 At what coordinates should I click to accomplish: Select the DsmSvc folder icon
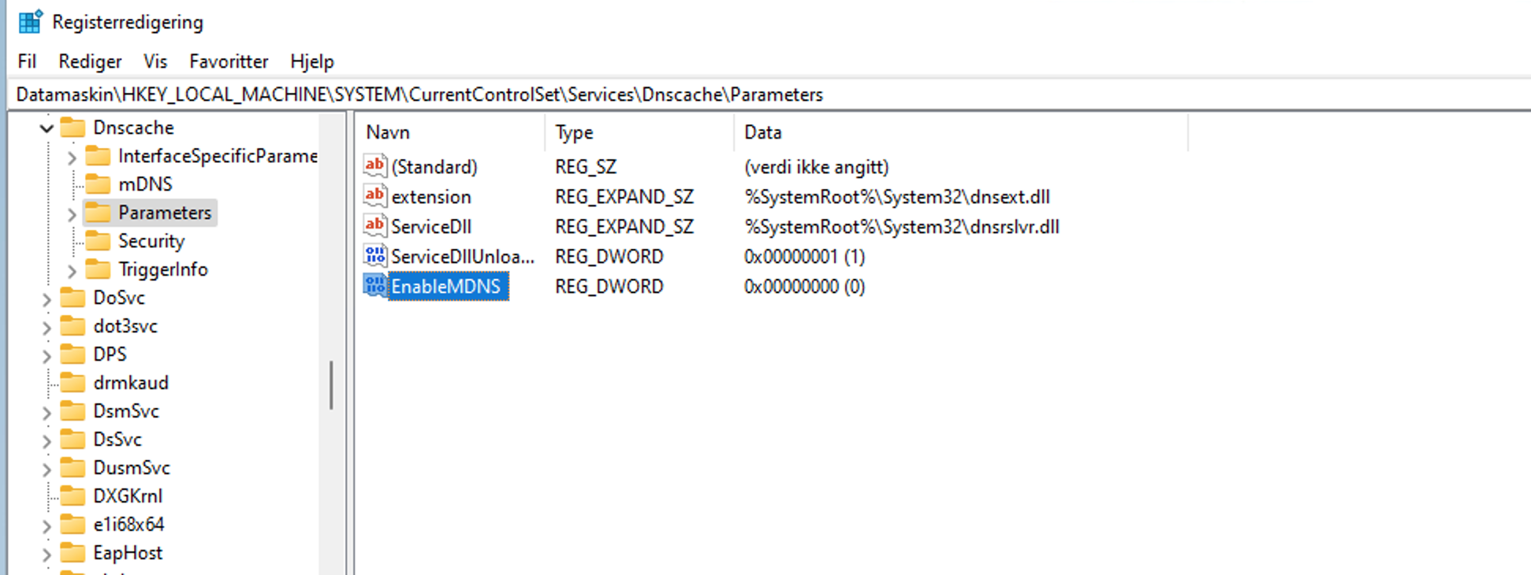[73, 410]
